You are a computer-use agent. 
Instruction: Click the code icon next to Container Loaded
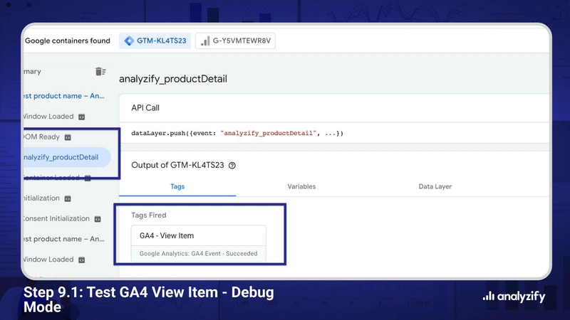[88, 178]
